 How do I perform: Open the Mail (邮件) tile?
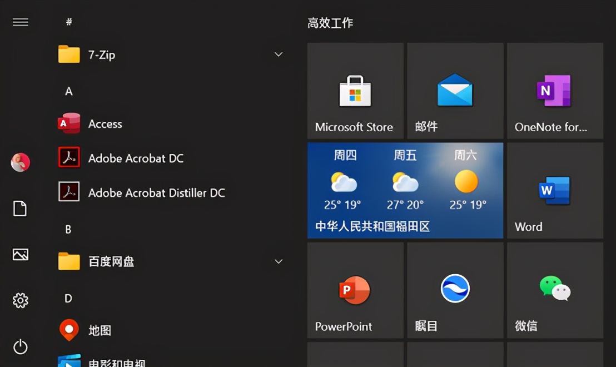tap(455, 91)
